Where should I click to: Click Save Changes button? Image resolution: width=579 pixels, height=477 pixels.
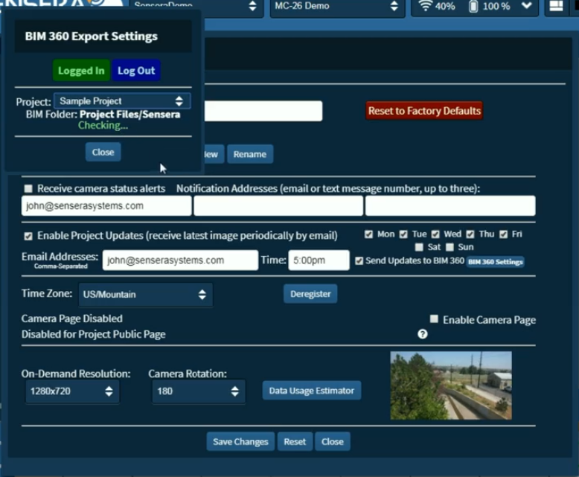240,441
